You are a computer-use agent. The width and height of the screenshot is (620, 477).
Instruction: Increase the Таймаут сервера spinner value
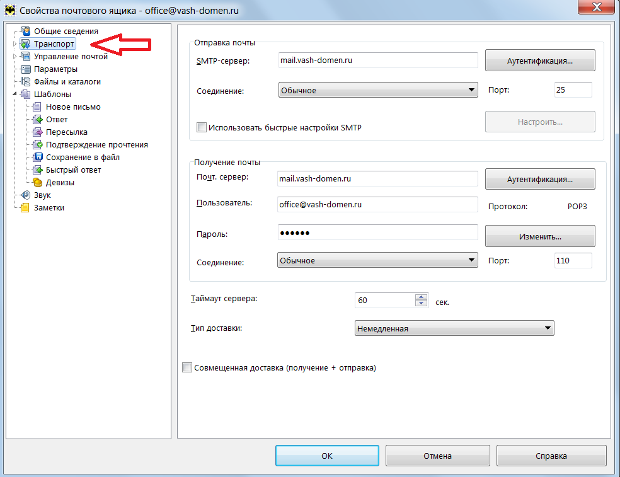422,297
